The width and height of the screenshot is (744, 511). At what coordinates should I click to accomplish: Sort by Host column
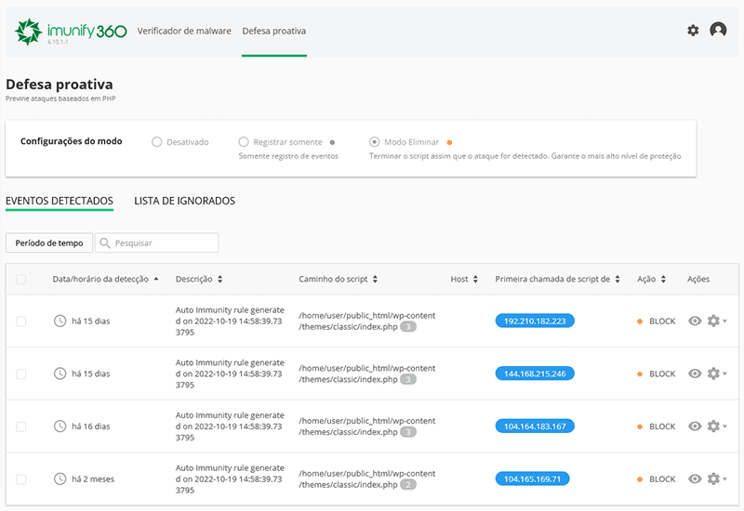[x=464, y=280]
